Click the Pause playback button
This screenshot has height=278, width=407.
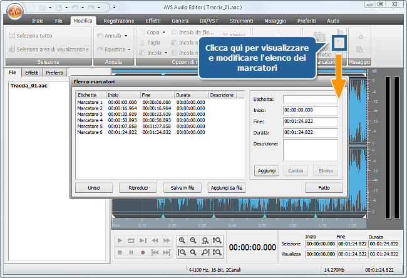tap(131, 252)
